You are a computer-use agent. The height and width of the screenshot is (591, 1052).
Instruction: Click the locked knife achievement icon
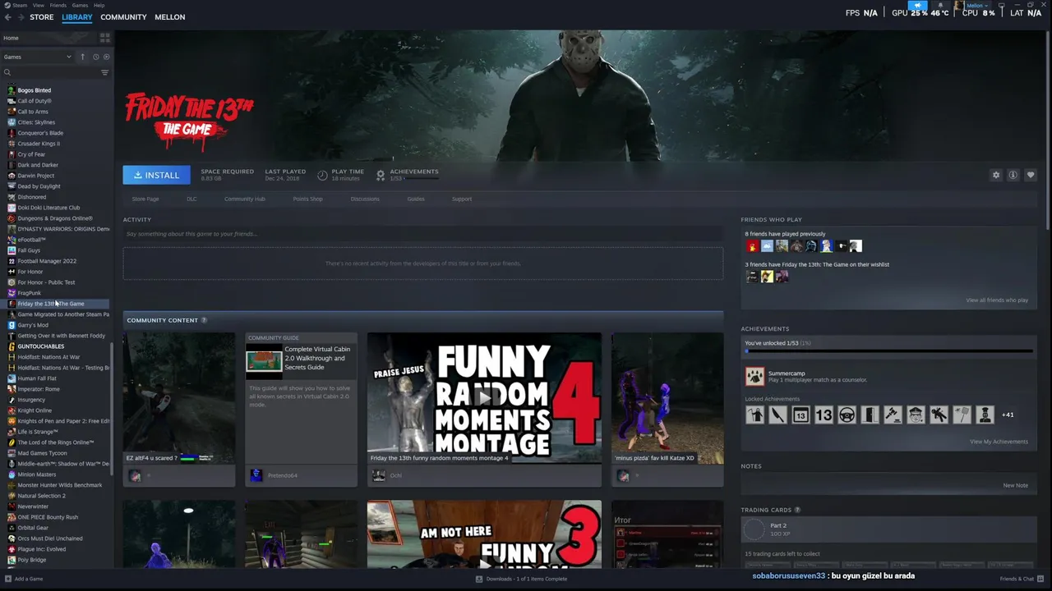tap(777, 415)
